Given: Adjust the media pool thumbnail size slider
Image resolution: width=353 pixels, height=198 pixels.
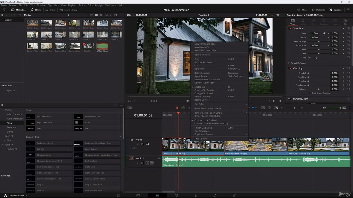Looking at the screenshot, I should (77, 15).
